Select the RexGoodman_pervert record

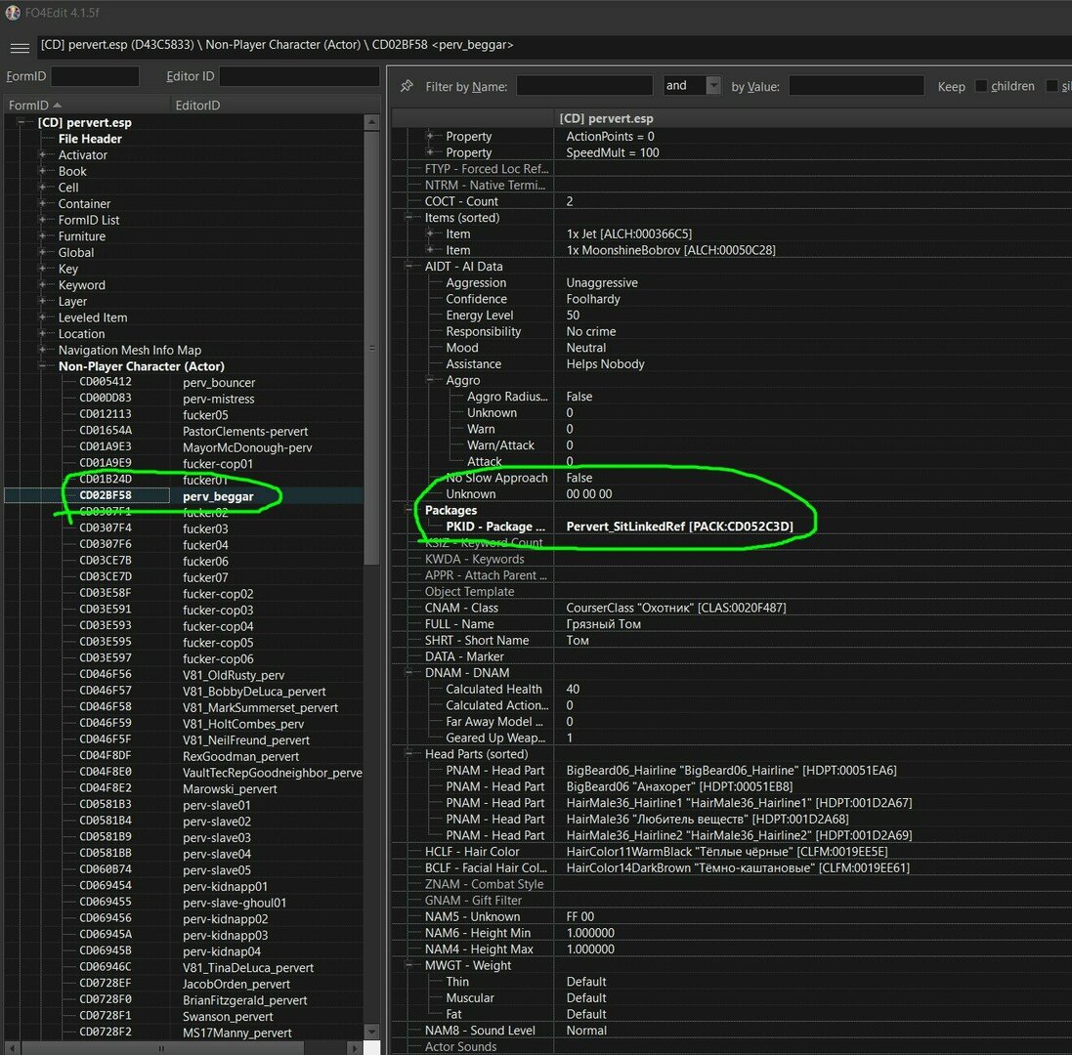240,756
